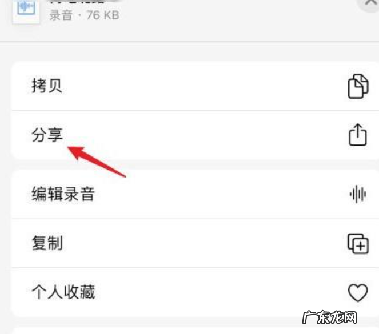This screenshot has height=334, width=379.
Task: Tap the copy documents icon beside 拷贝
Action: [358, 86]
